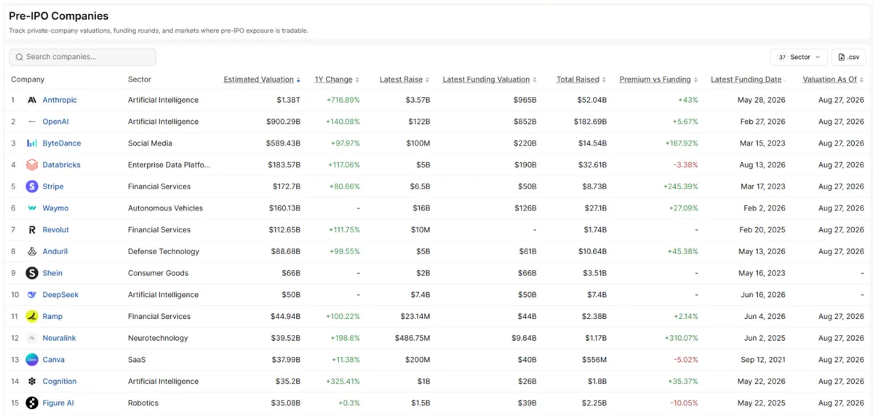Click the Revolut logo icon
873x418 pixels.
(32, 230)
